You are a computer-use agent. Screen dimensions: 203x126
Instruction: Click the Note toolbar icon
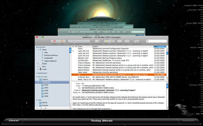click(106, 41)
